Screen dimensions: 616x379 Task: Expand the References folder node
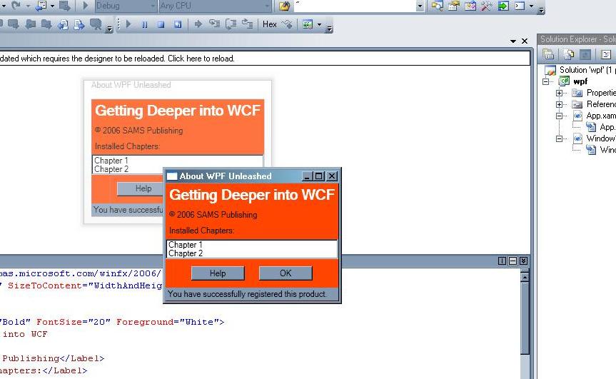pos(560,104)
